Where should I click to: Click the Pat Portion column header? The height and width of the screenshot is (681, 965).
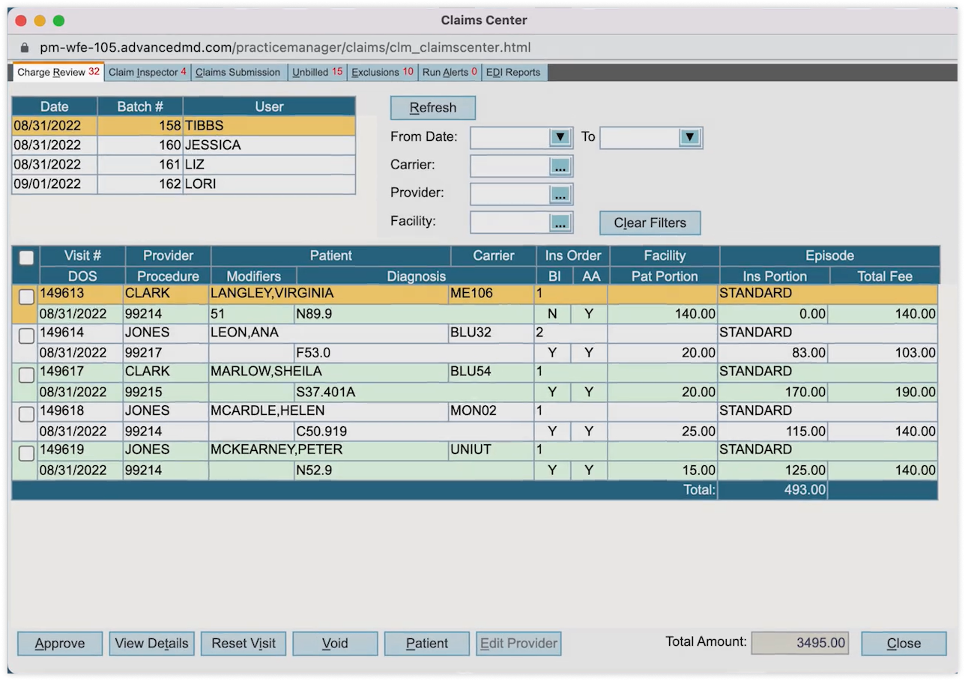[x=665, y=276]
